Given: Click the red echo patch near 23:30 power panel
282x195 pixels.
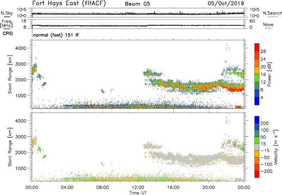Looking at the screenshot, I should pos(238,107).
